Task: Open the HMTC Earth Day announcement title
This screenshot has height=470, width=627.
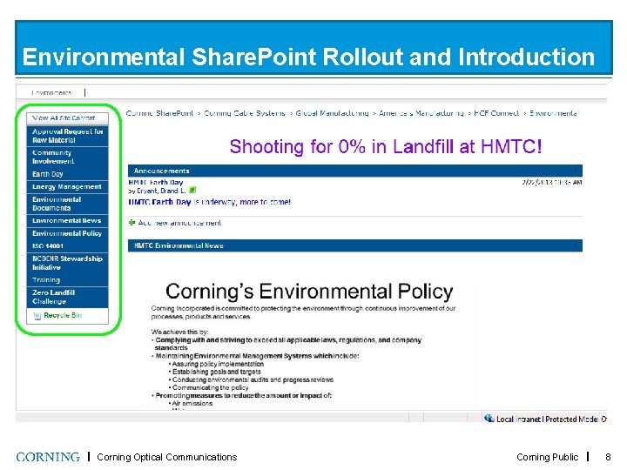Action: (x=156, y=182)
